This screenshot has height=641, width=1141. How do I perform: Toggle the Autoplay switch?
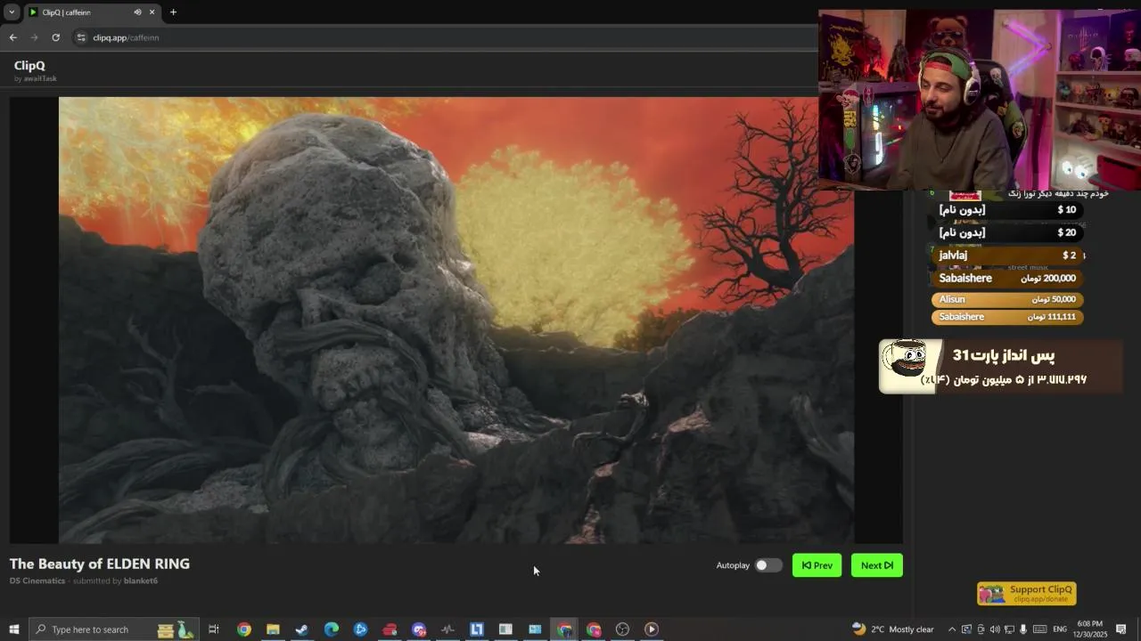(x=768, y=565)
